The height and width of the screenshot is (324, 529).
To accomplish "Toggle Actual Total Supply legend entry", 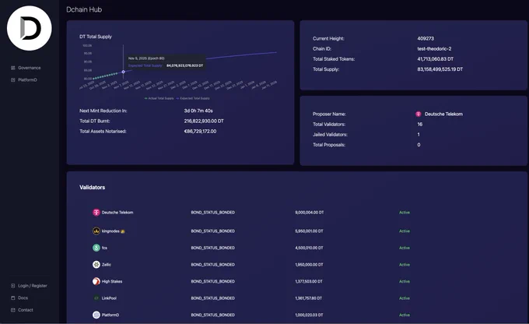I will (159, 98).
